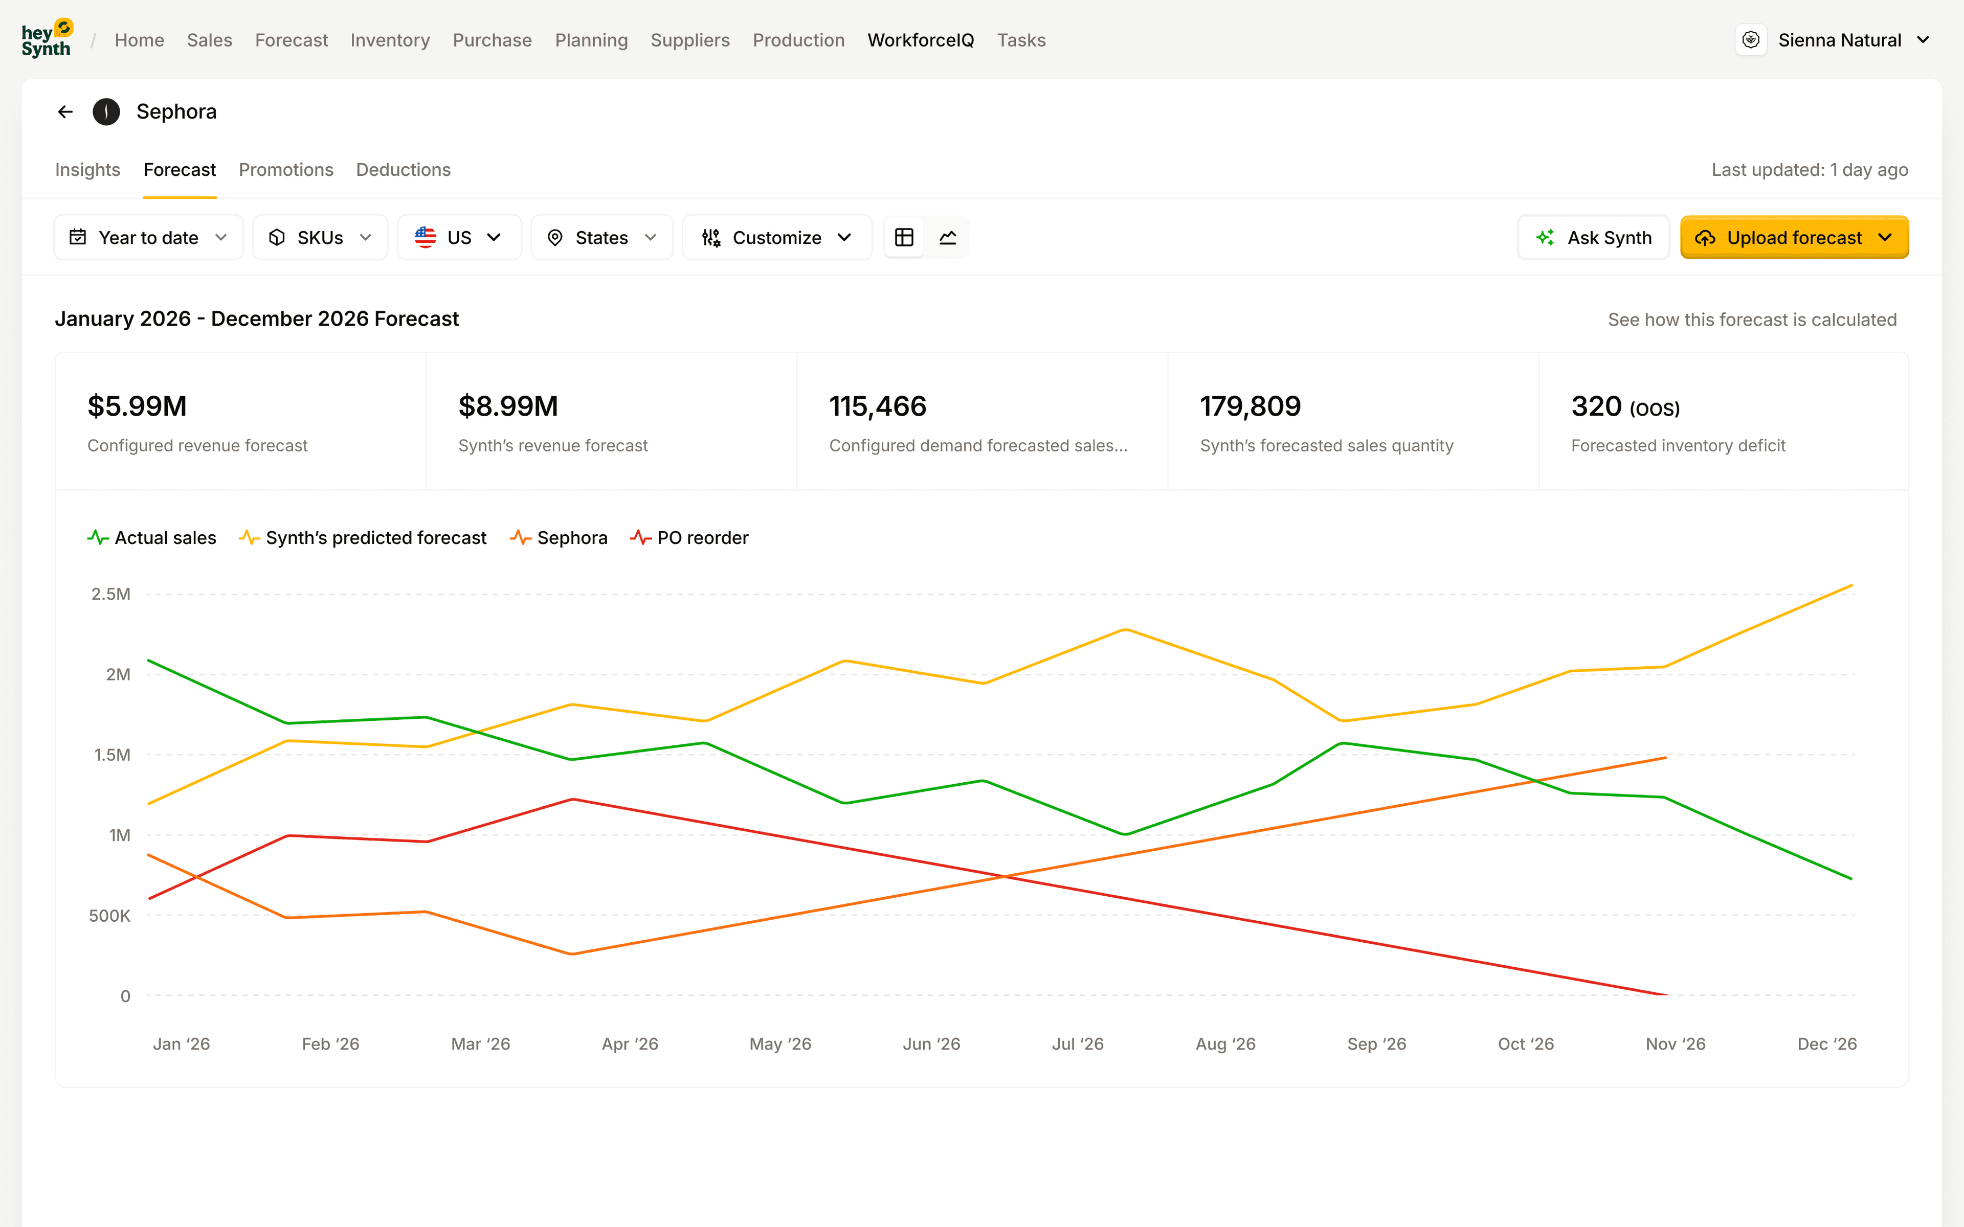Open See how this forecast is calculated link

[x=1751, y=320]
